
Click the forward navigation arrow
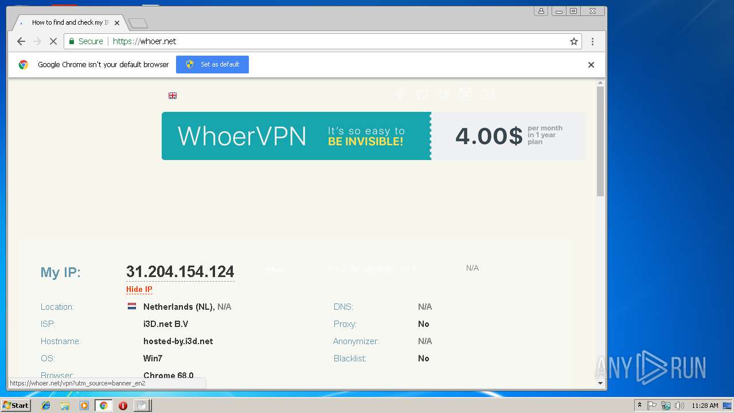37,41
